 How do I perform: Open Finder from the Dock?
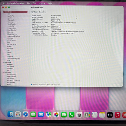coord(10,114)
